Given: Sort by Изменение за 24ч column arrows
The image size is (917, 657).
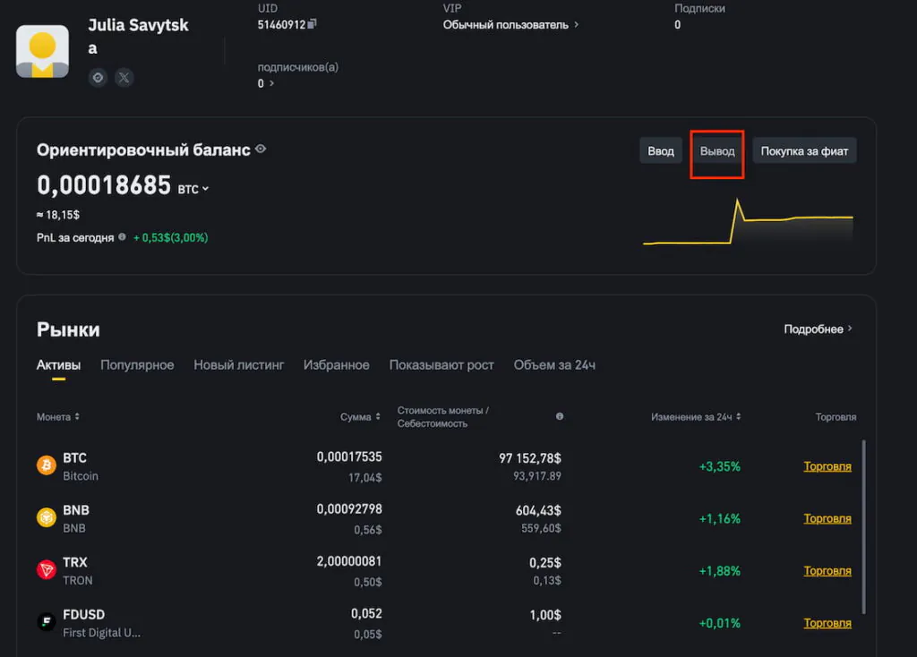Looking at the screenshot, I should [739, 417].
